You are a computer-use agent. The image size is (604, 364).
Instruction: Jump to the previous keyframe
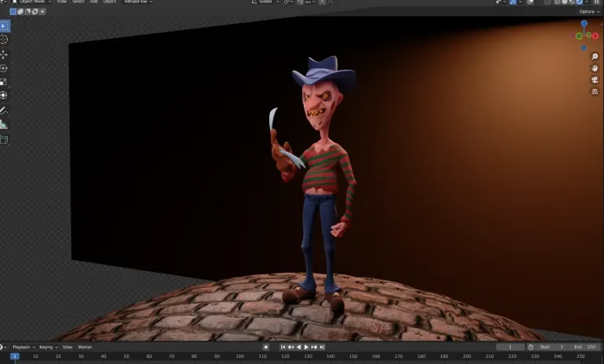click(291, 347)
